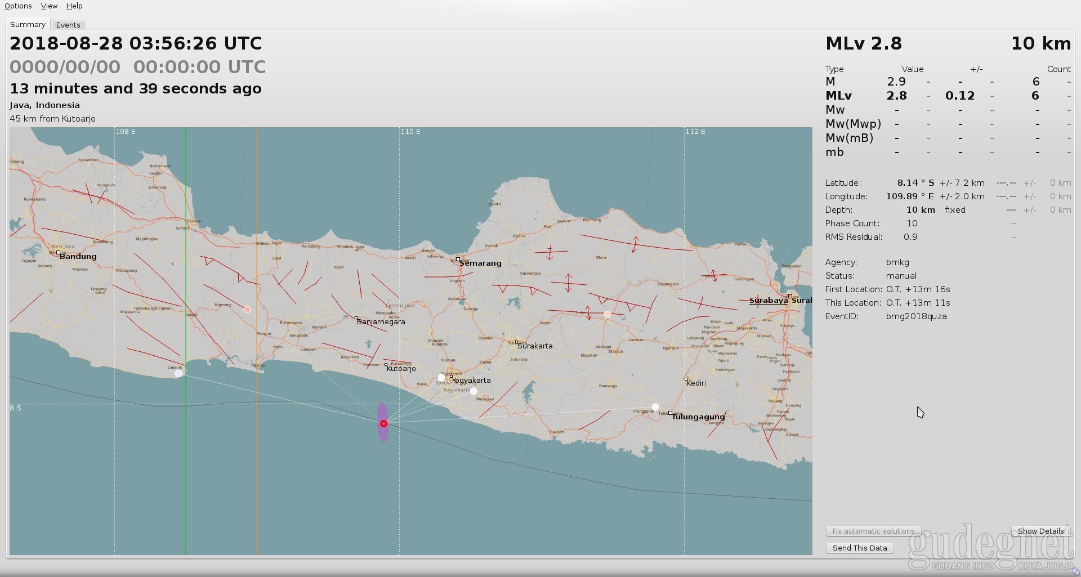1081x577 pixels.
Task: Click the Tulungagung city marker
Action: tap(670, 413)
